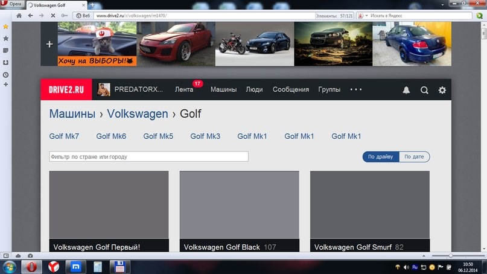The width and height of the screenshot is (487, 274).
Task: Open the Сообщения menu item
Action: (291, 89)
